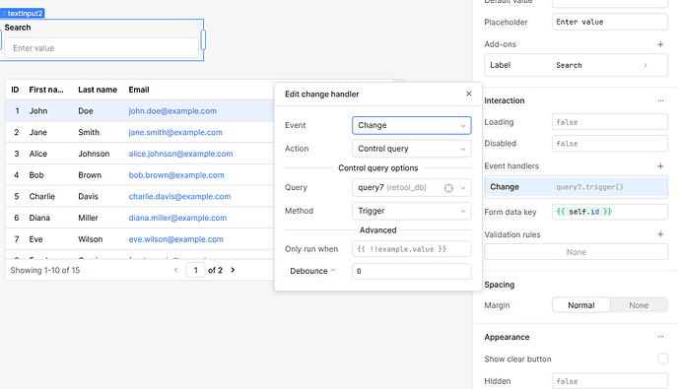Open Interaction section more options menu
This screenshot has height=389, width=680.
(x=660, y=100)
